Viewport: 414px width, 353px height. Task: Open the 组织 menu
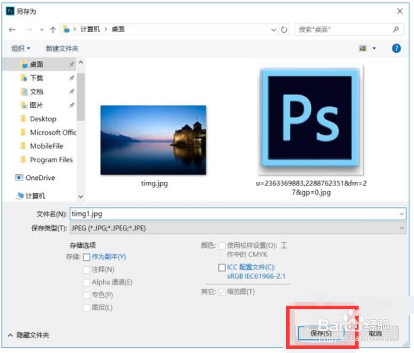[21, 48]
